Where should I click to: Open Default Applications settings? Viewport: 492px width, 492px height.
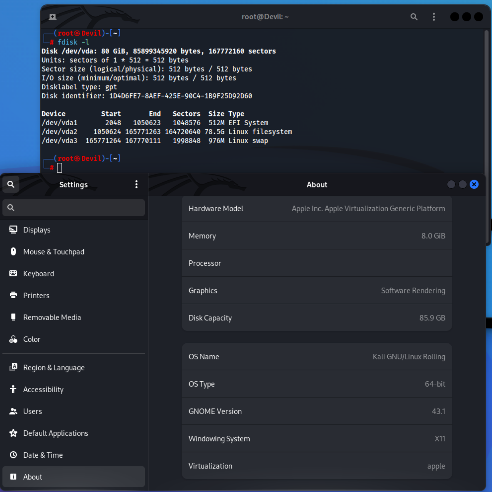click(x=55, y=433)
